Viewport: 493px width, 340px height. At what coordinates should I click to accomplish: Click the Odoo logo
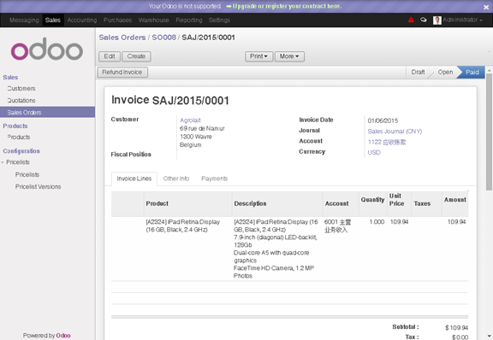[x=47, y=49]
